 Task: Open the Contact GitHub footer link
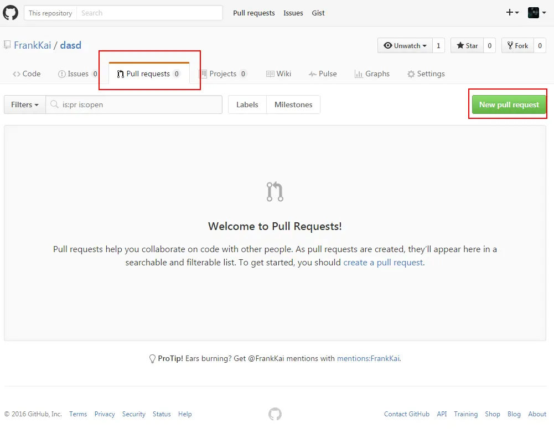click(x=407, y=414)
